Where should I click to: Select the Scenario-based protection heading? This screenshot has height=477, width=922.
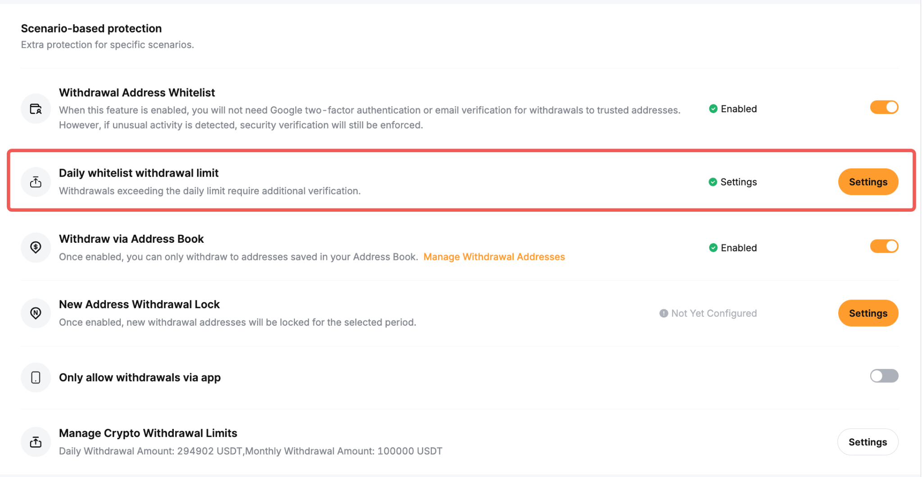coord(91,28)
